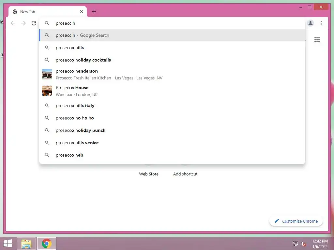
Task: Click the magnifier icon beside 'prosecco hills venice'
Action: [x=47, y=143]
